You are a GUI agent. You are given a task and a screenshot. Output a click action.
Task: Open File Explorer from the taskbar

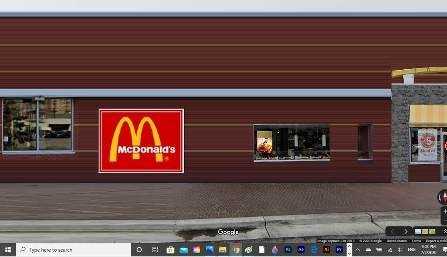click(x=223, y=250)
